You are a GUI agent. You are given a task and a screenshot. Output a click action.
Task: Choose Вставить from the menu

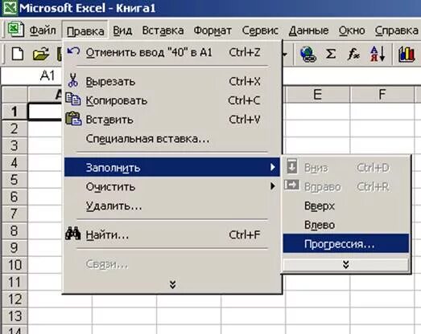(171, 120)
